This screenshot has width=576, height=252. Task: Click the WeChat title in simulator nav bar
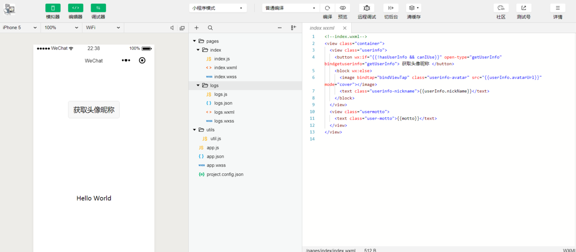tap(94, 61)
